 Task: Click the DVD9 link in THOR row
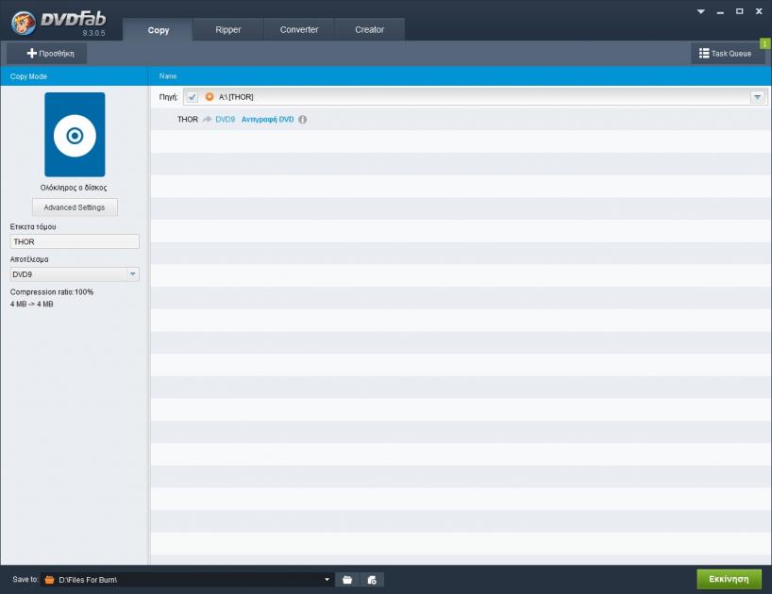tap(225, 120)
